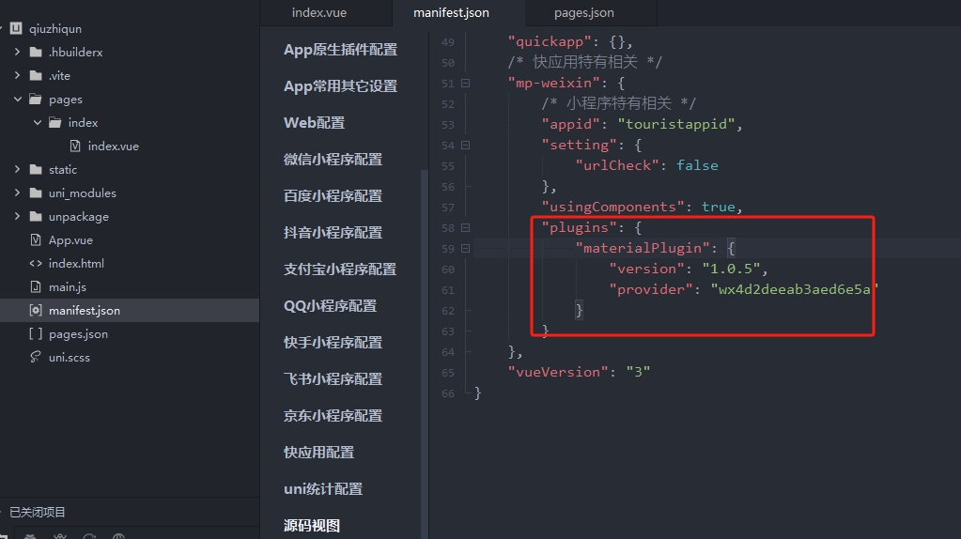Open uni统计配置 section
The height and width of the screenshot is (539, 961).
323,489
